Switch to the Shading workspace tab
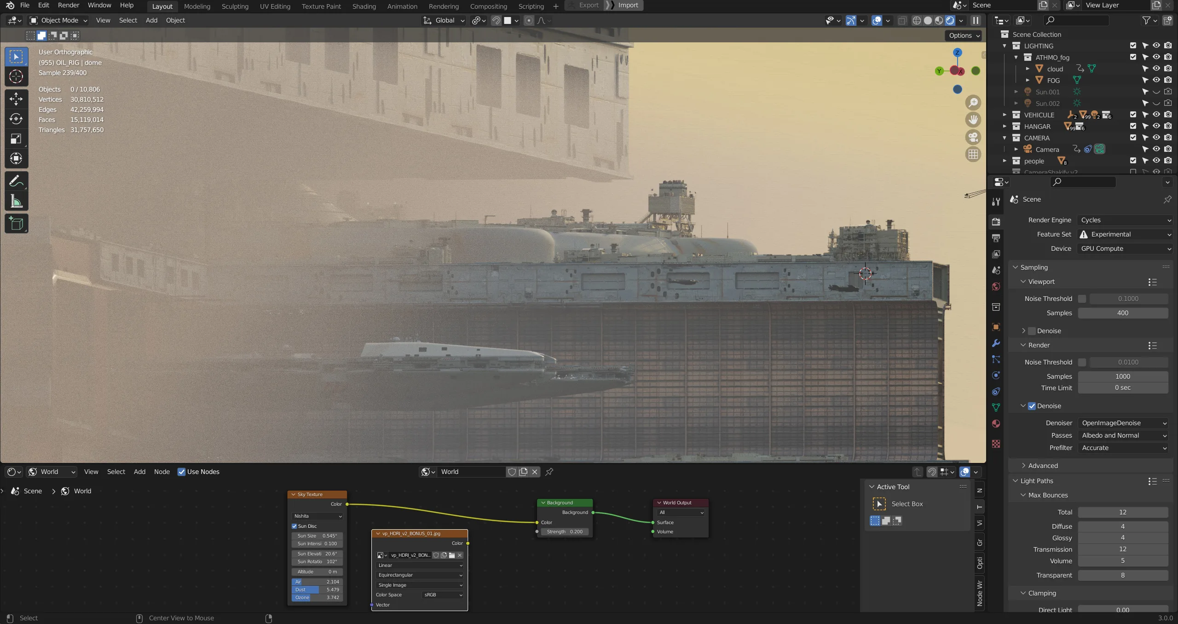Image resolution: width=1178 pixels, height=624 pixels. tap(364, 6)
